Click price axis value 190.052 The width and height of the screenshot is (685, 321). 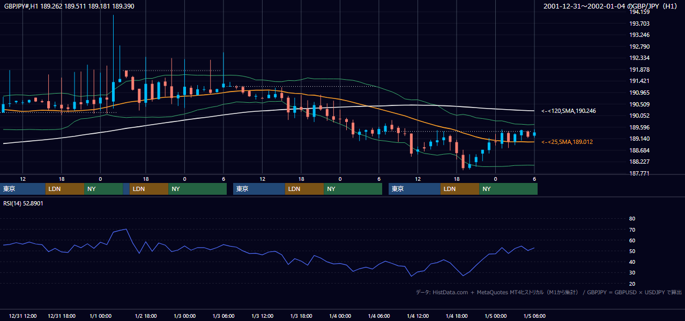639,116
